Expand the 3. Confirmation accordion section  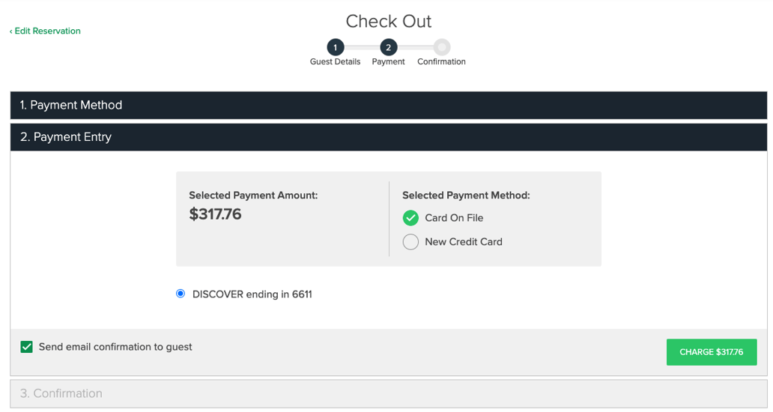pyautogui.click(x=388, y=393)
